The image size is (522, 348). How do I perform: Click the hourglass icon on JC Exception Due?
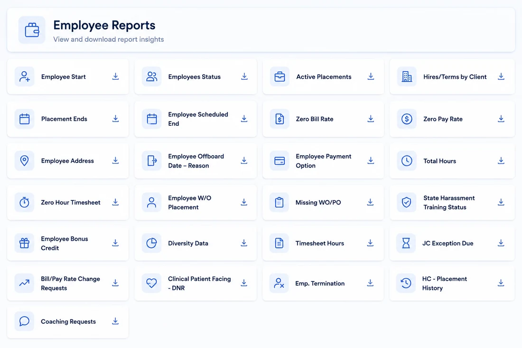(x=406, y=243)
